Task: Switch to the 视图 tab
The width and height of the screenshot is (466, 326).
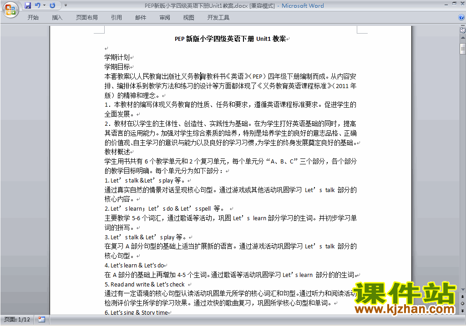Action: (x=188, y=18)
